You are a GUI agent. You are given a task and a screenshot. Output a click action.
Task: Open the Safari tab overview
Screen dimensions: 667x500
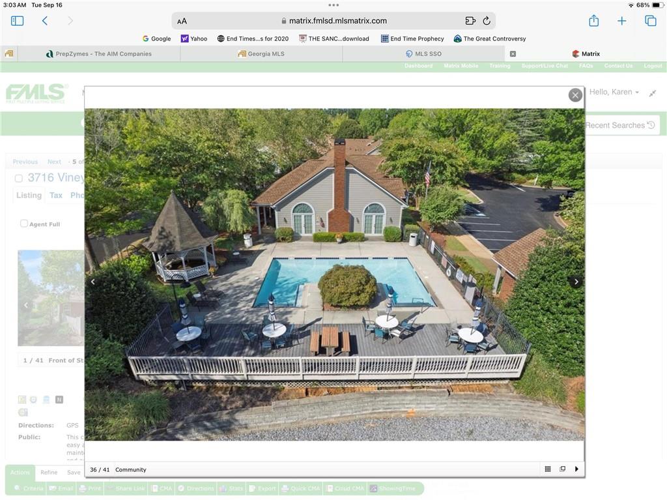tap(650, 21)
